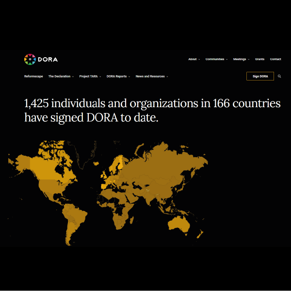Screen dimensions: 291x291
Task: Open the search magnifier icon
Action: 279,76
